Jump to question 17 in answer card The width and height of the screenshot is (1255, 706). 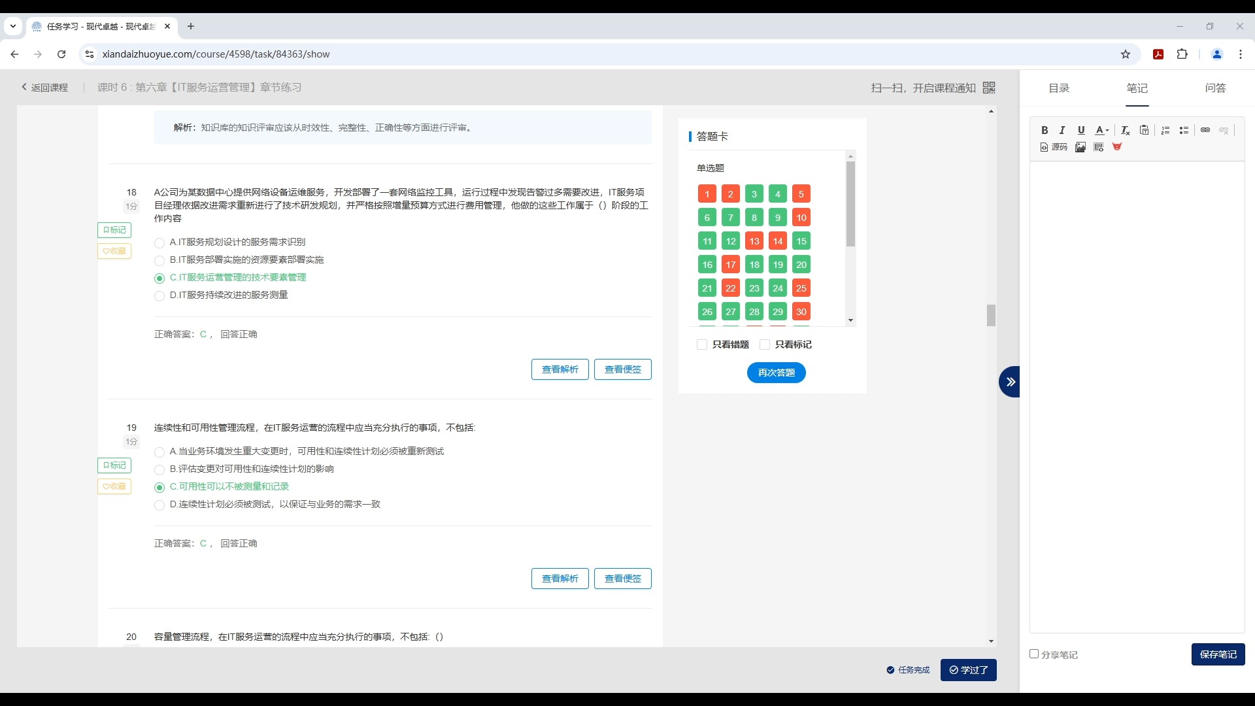pyautogui.click(x=731, y=265)
